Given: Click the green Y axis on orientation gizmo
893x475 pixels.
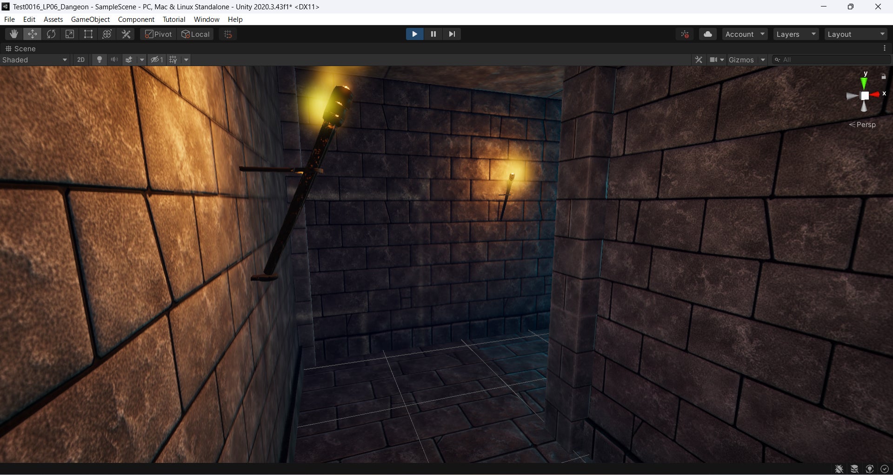Looking at the screenshot, I should [x=864, y=83].
